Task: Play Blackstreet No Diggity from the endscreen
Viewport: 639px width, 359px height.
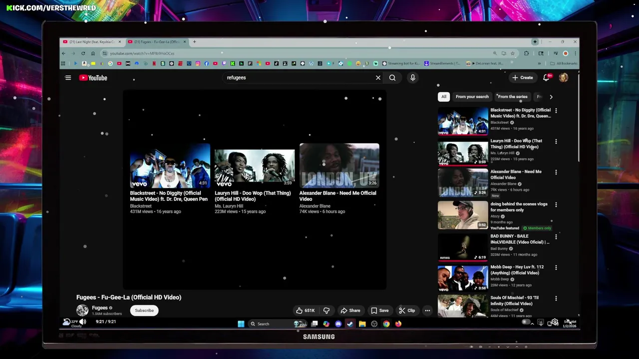Action: coord(170,166)
